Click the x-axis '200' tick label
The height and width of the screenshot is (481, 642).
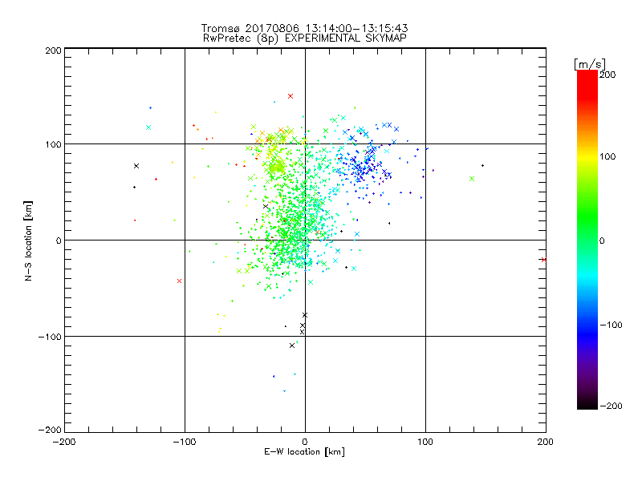click(x=546, y=442)
